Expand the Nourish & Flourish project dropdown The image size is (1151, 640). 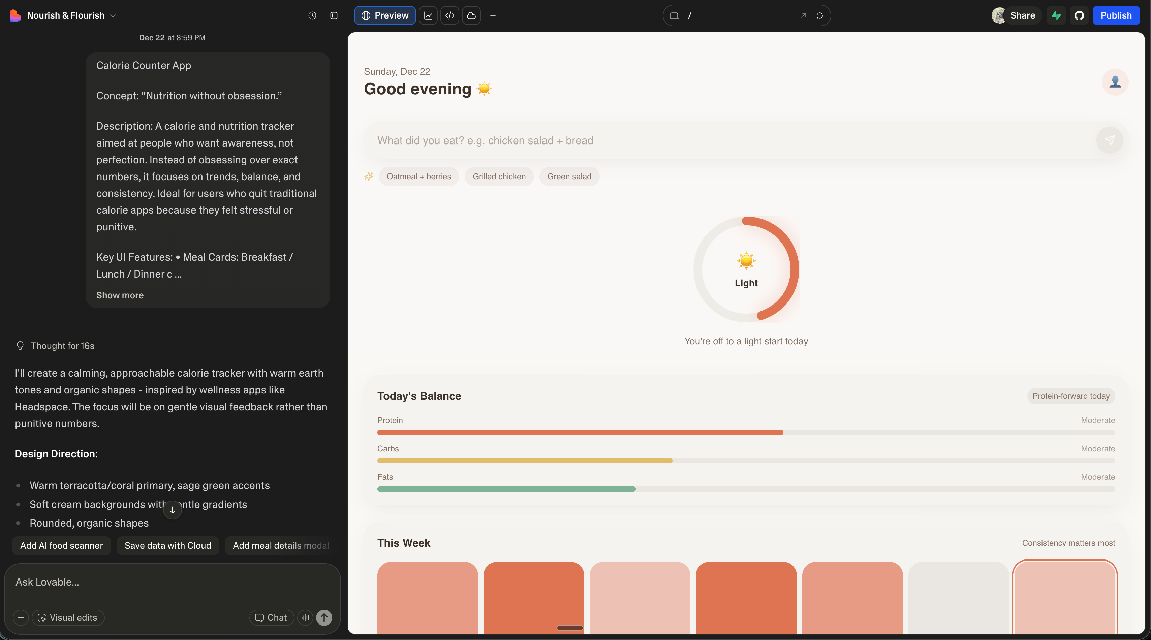pos(113,15)
